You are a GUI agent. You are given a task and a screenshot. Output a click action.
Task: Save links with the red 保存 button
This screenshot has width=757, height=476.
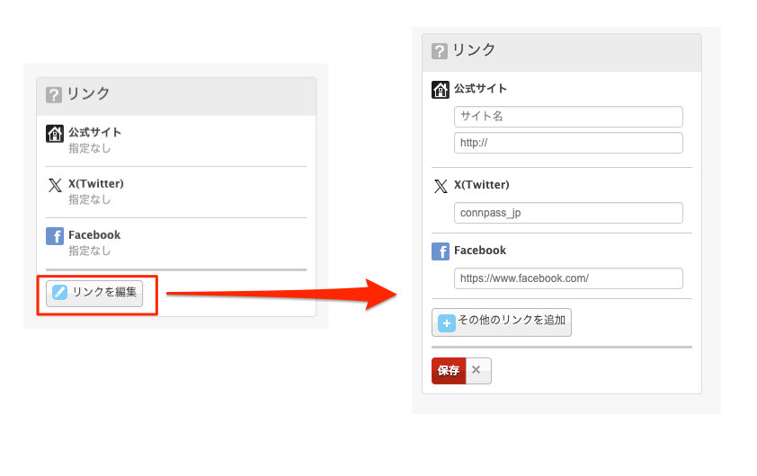[x=448, y=371]
